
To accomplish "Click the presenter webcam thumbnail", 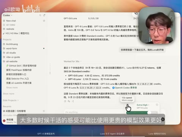I will pyautogui.click(x=157, y=25).
